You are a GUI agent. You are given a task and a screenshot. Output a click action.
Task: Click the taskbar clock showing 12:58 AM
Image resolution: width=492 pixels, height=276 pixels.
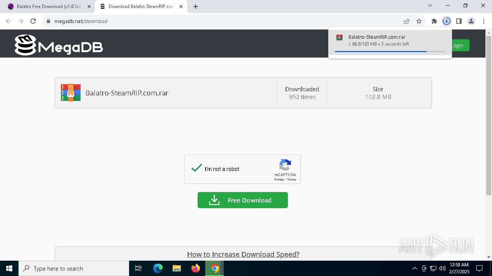[x=459, y=268]
